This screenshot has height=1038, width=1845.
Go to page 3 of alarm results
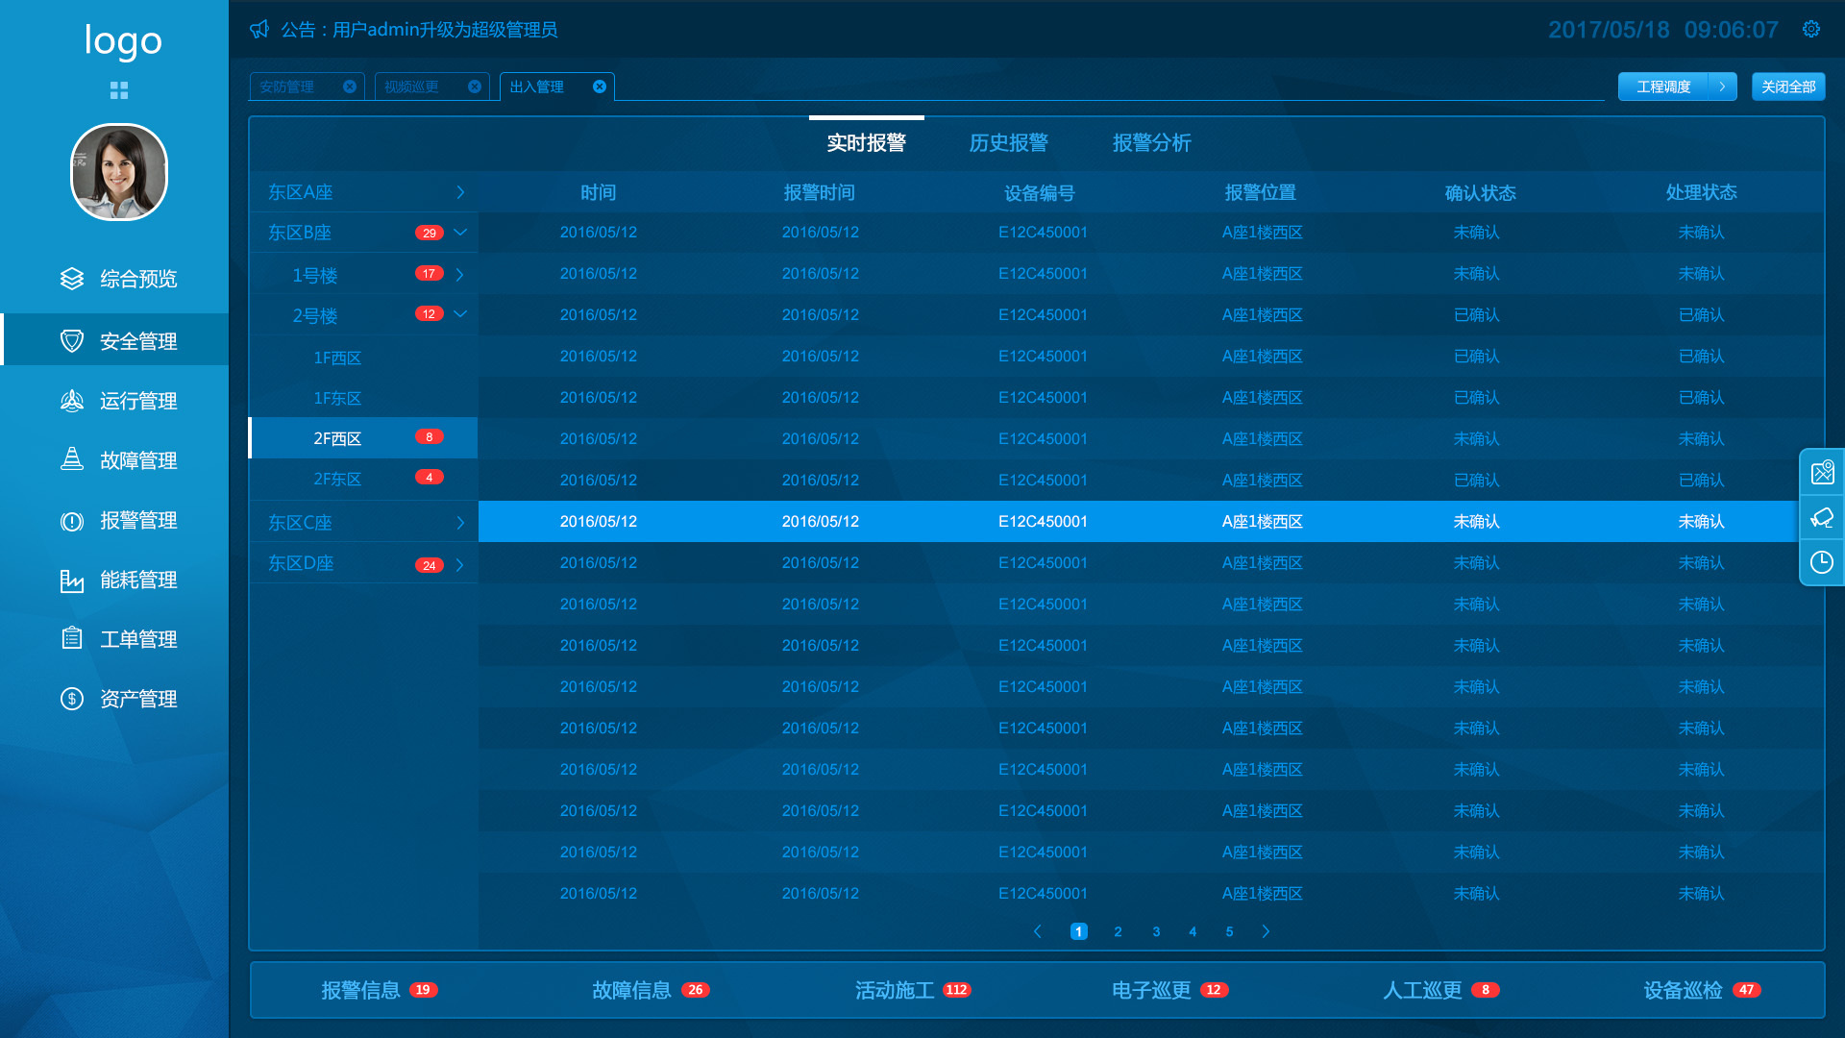tap(1155, 931)
